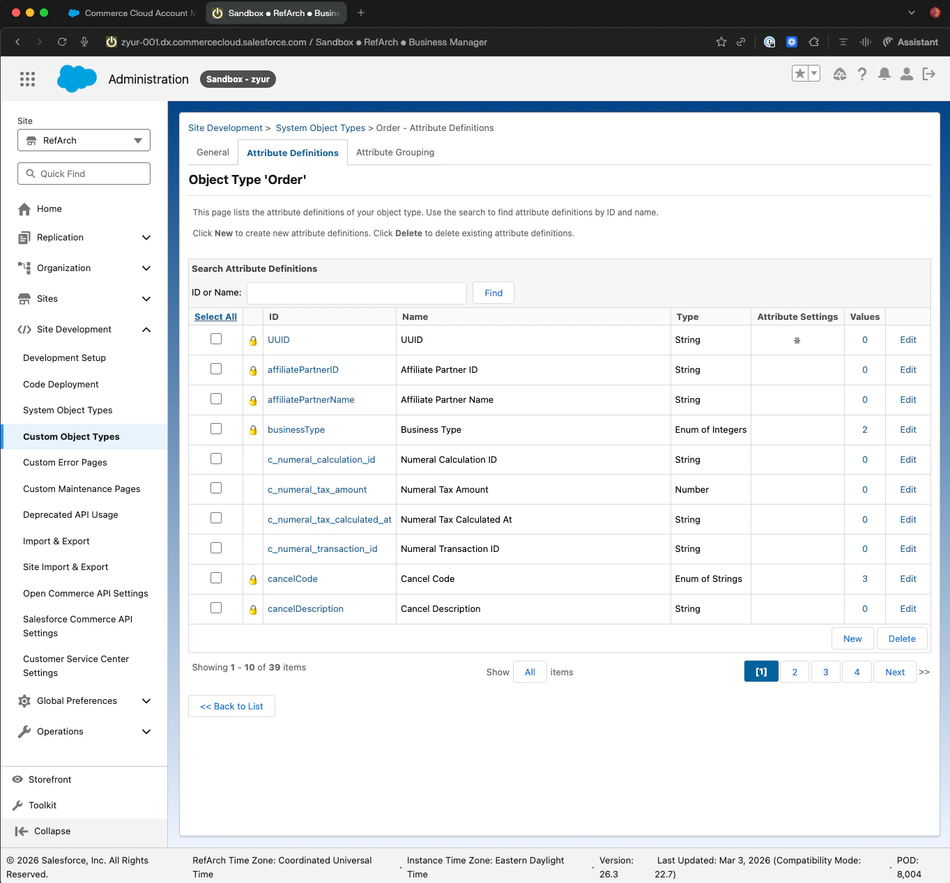The height and width of the screenshot is (883, 950).
Task: Click the Operations wrench icon
Action: point(24,732)
